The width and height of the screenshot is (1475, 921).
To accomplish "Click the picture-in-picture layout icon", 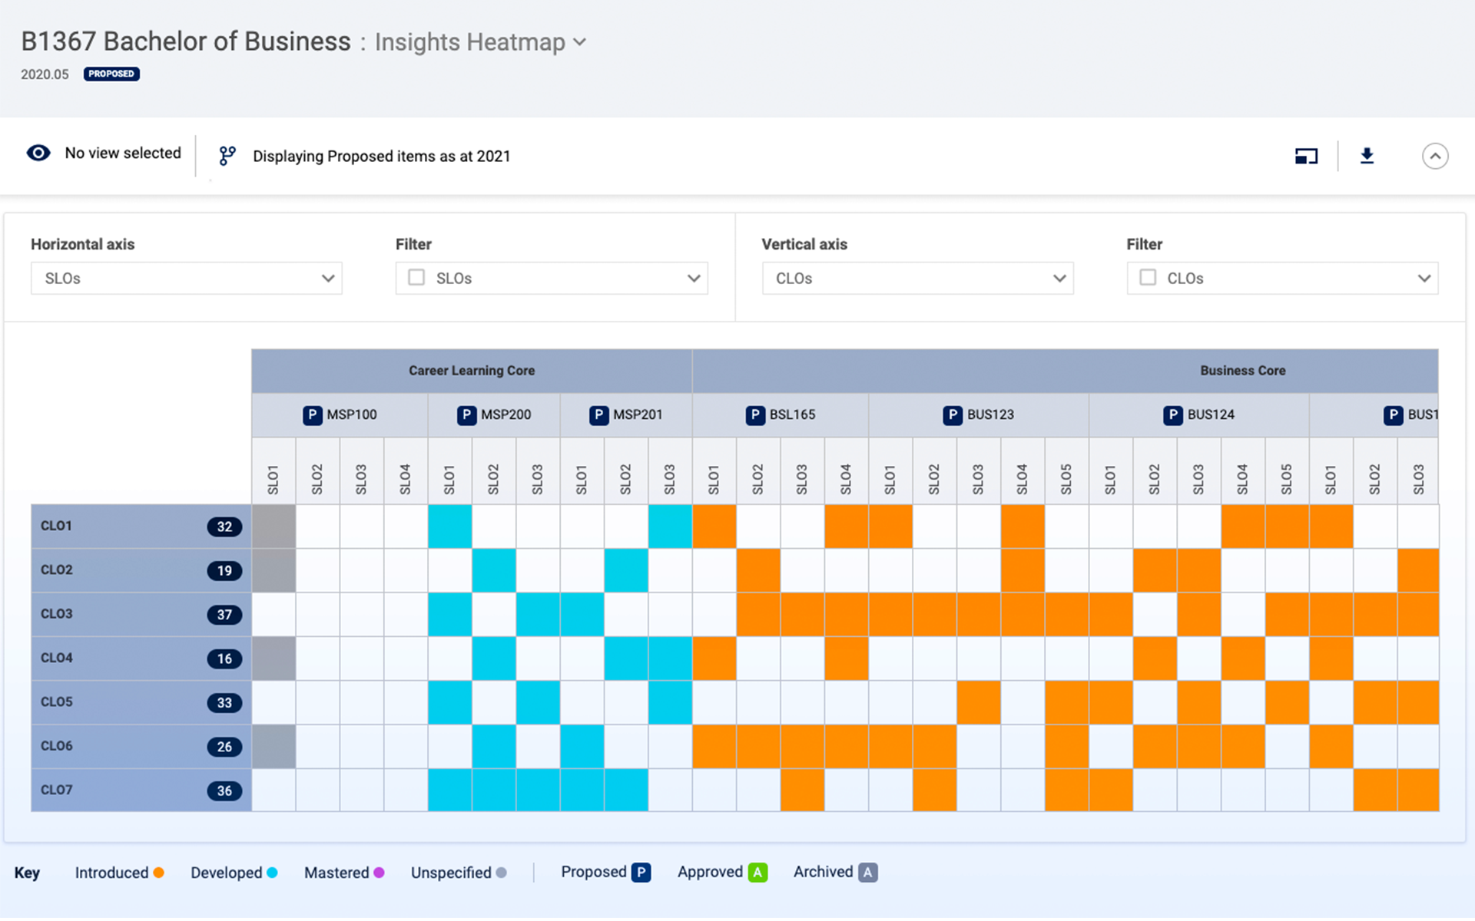I will click(1306, 157).
